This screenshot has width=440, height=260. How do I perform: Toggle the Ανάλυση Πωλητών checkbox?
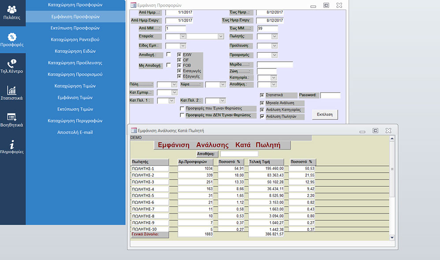[262, 117]
